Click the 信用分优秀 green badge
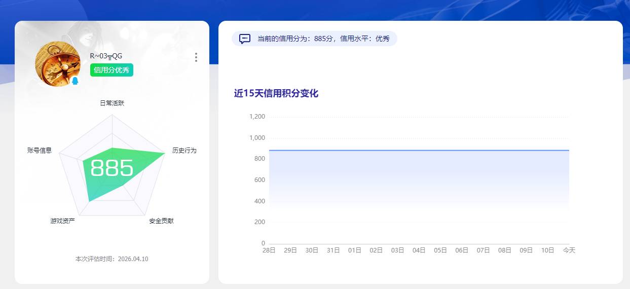Screen dimensions: 630x289 click(112, 70)
